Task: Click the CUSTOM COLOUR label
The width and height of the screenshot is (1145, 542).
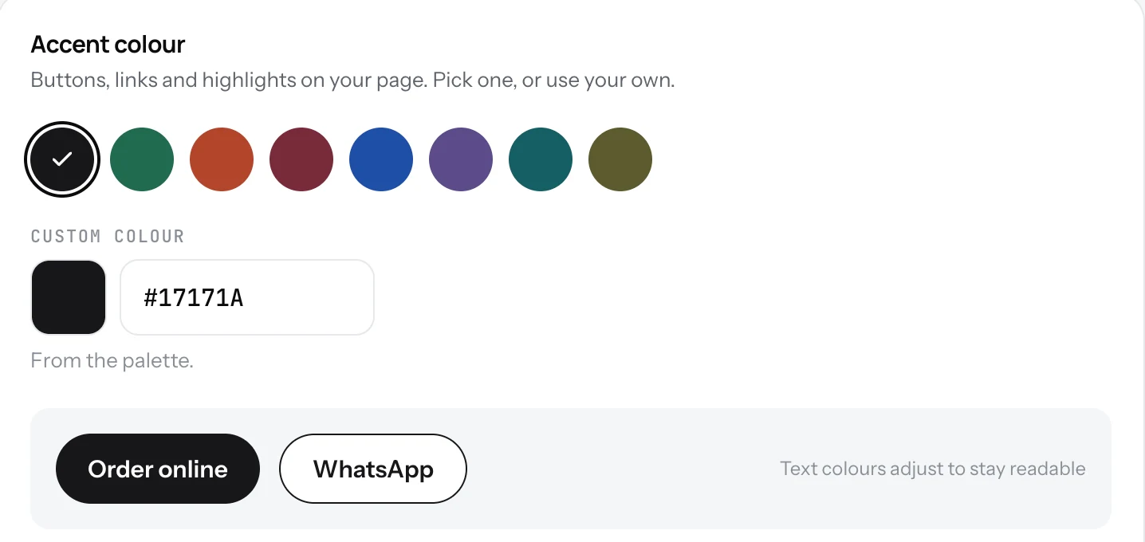Action: click(108, 236)
